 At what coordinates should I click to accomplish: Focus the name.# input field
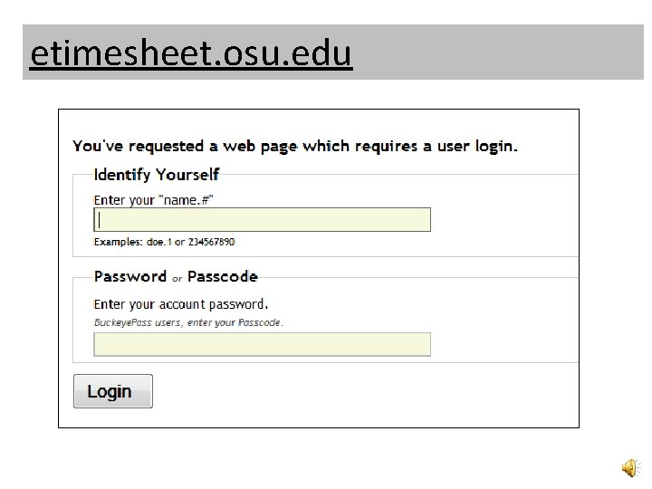coord(263,220)
